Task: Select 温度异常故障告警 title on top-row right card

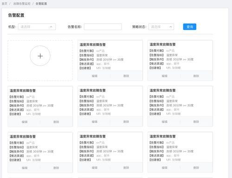Action: pyautogui.click(x=162, y=44)
